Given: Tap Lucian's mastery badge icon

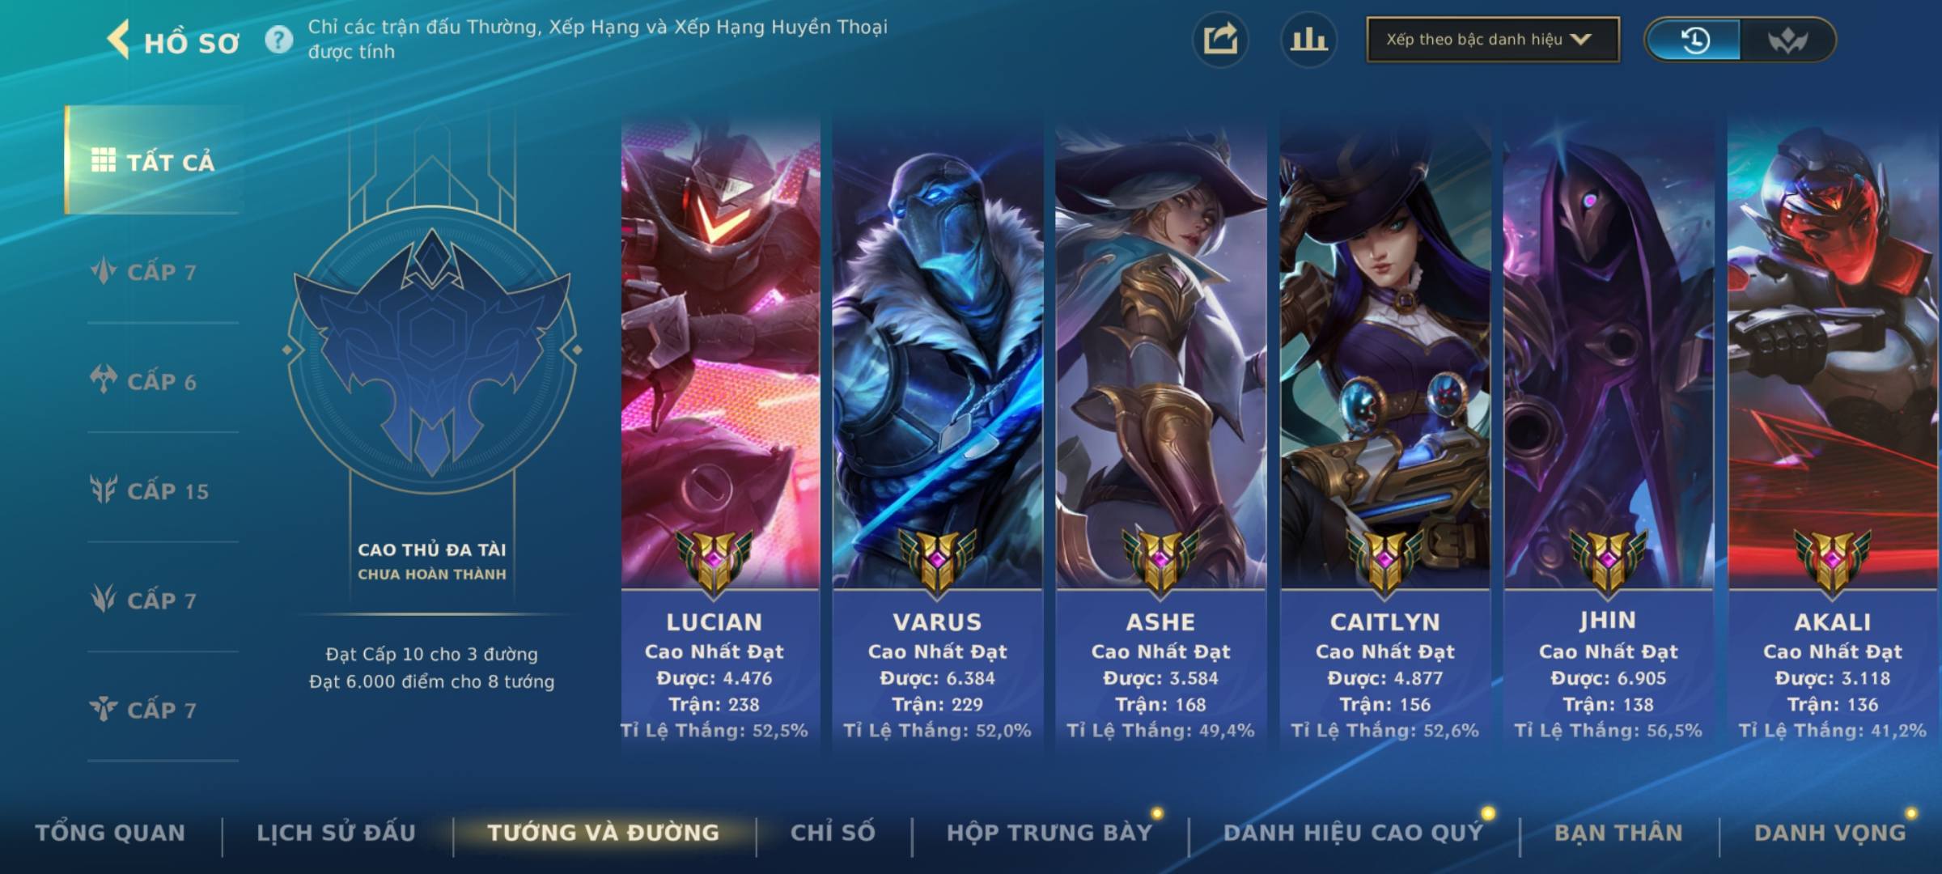Looking at the screenshot, I should pos(714,562).
